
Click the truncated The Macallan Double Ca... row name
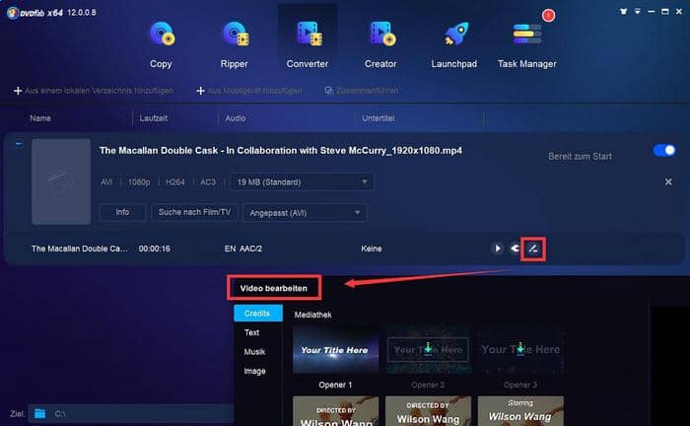coord(80,248)
